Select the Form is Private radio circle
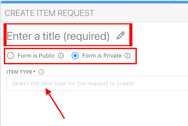Image resolution: width=188 pixels, height=126 pixels. [x=75, y=56]
